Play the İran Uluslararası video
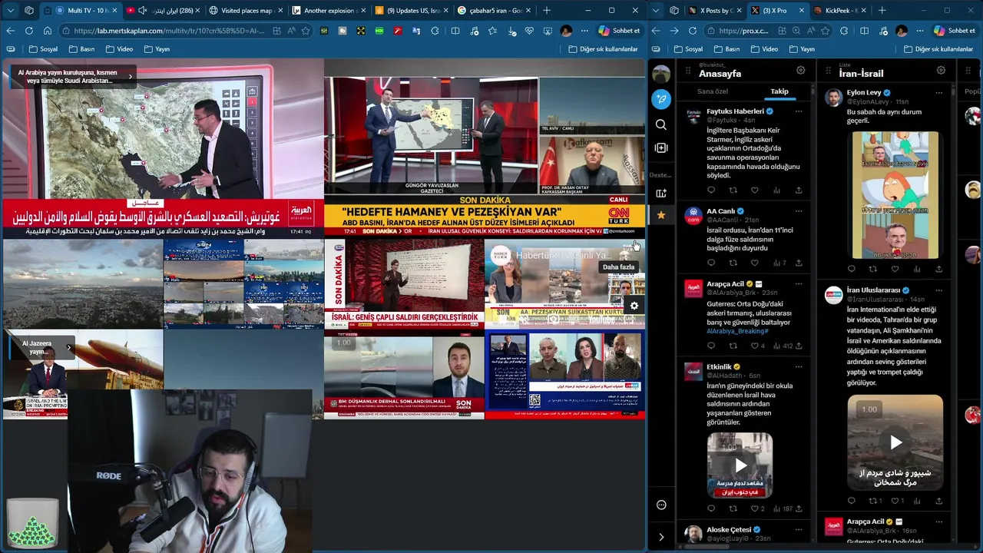 (x=895, y=442)
